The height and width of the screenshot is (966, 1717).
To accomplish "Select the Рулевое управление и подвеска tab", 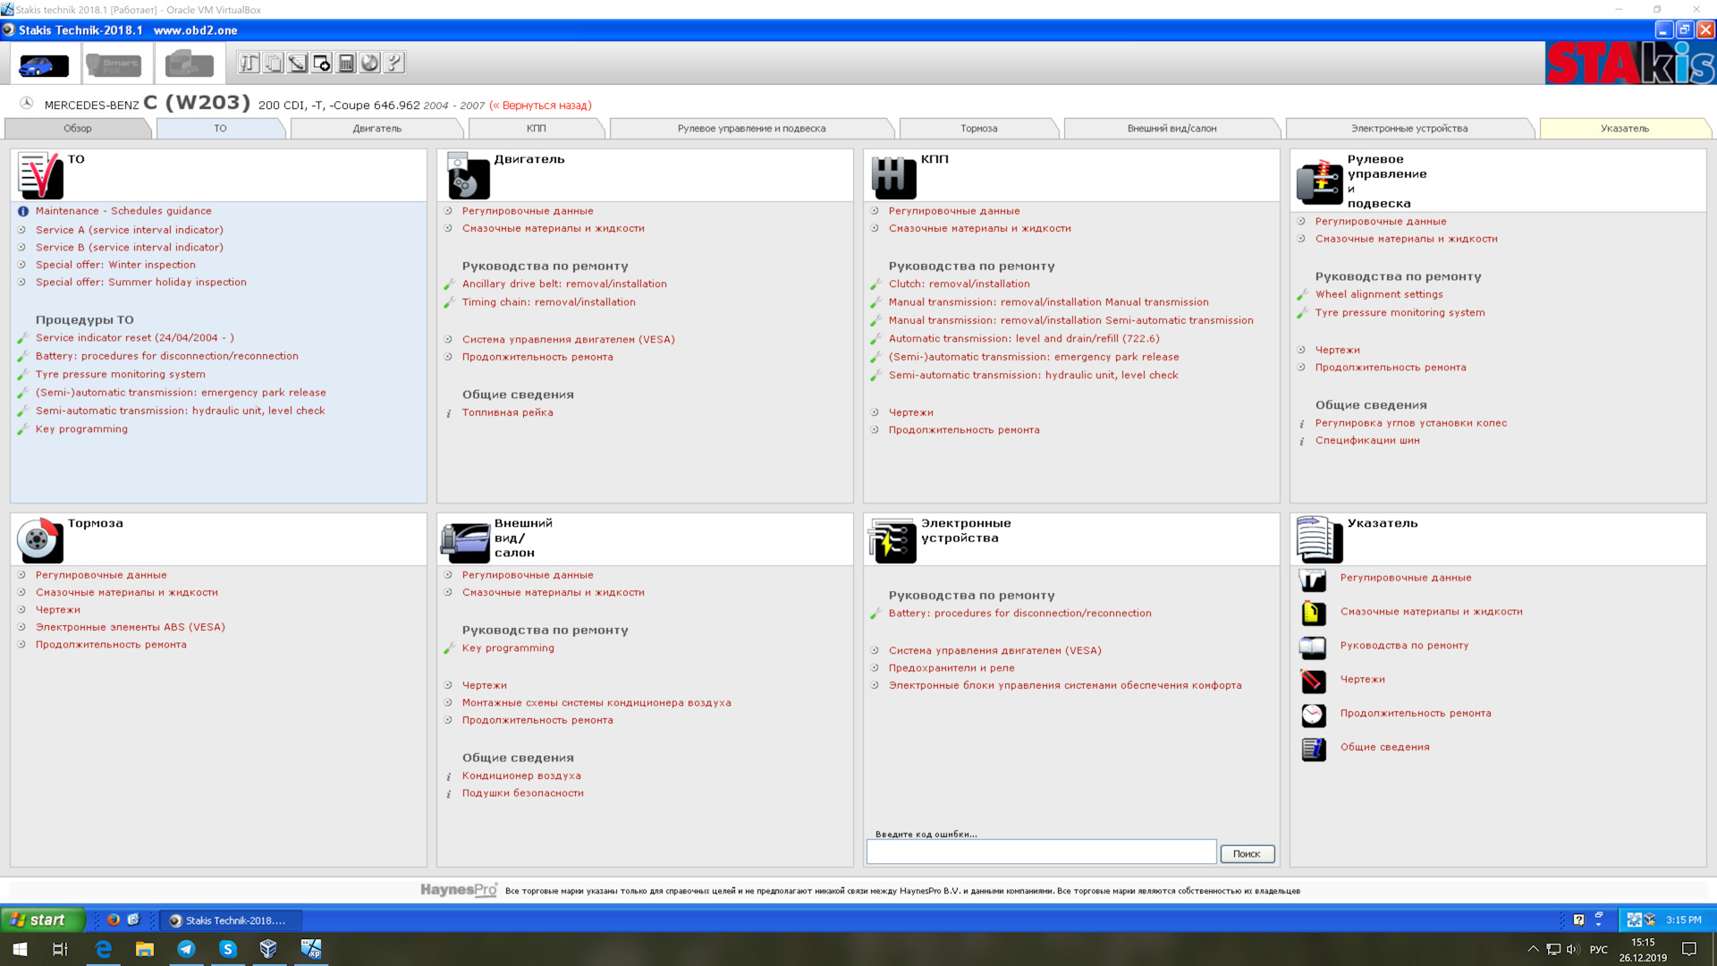I will [751, 129].
